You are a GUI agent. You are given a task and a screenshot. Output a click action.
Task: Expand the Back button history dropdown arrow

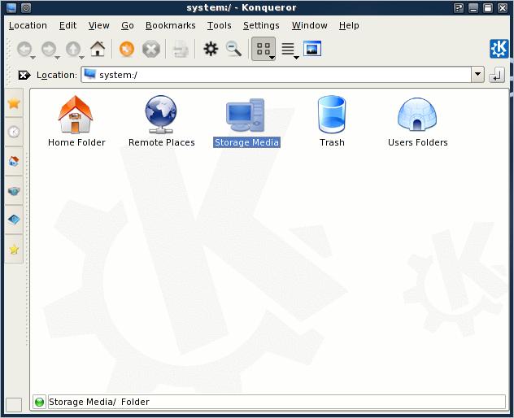coord(33,58)
